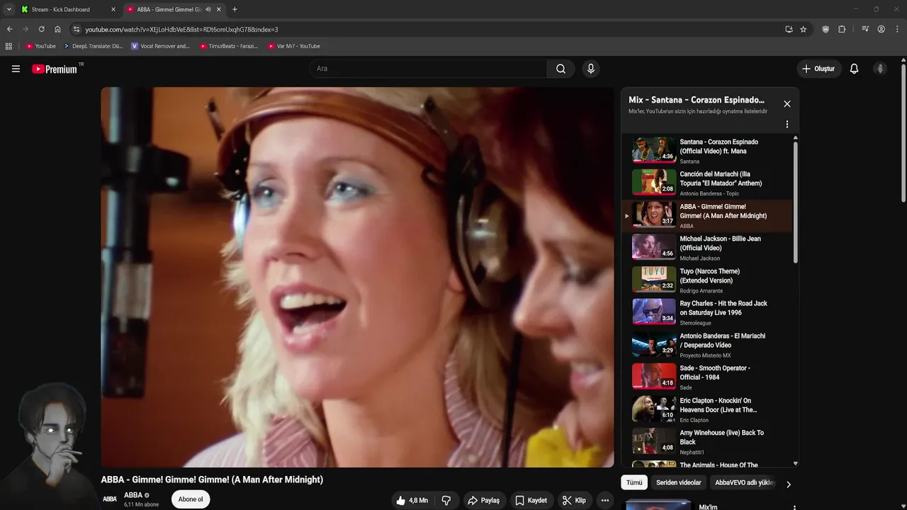Open tab search dropdown arrow
This screenshot has height=510, width=907.
pyautogui.click(x=9, y=9)
